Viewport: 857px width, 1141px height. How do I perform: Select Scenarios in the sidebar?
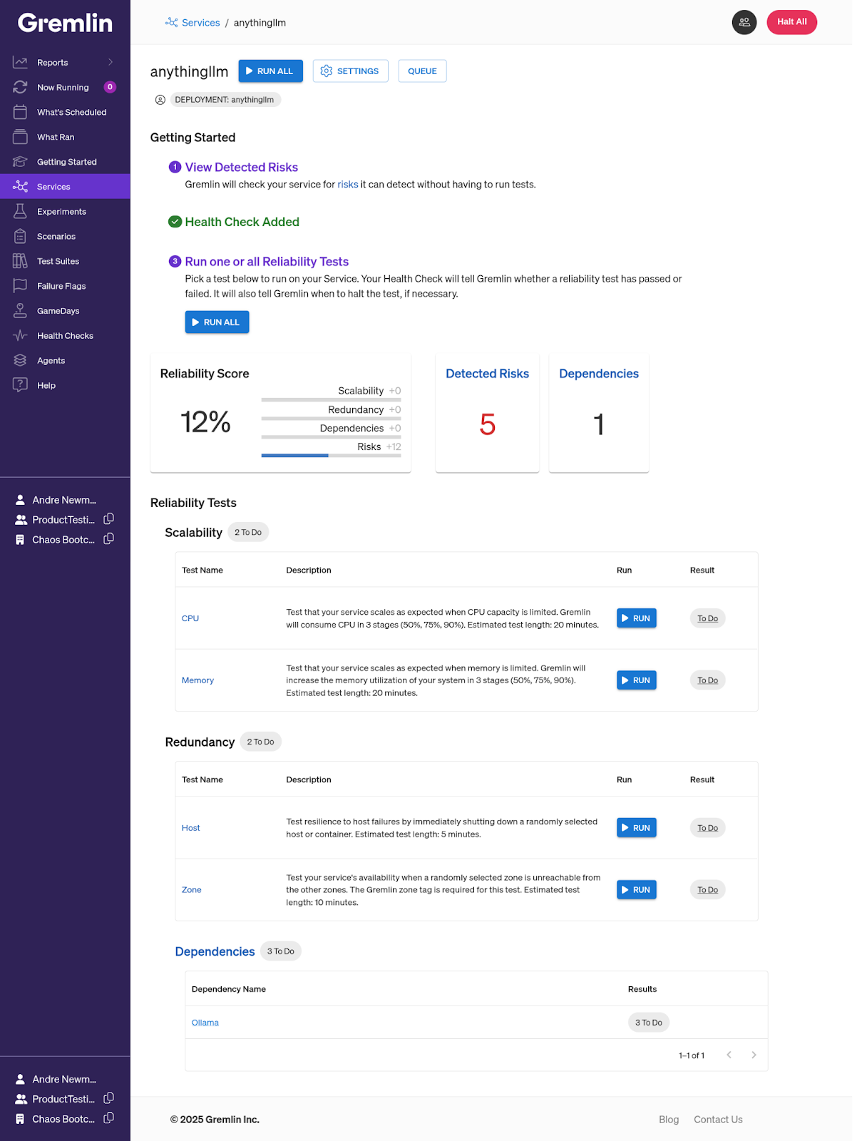coord(65,236)
